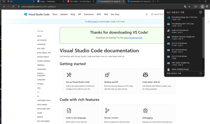Open MCP in the site navigation

click(x=99, y=14)
